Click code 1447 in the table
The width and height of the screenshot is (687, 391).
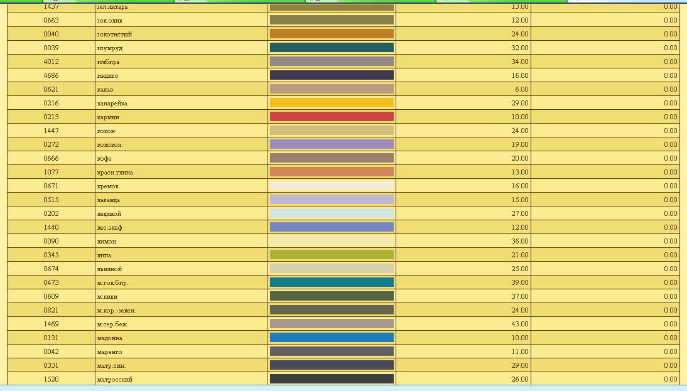(x=51, y=131)
